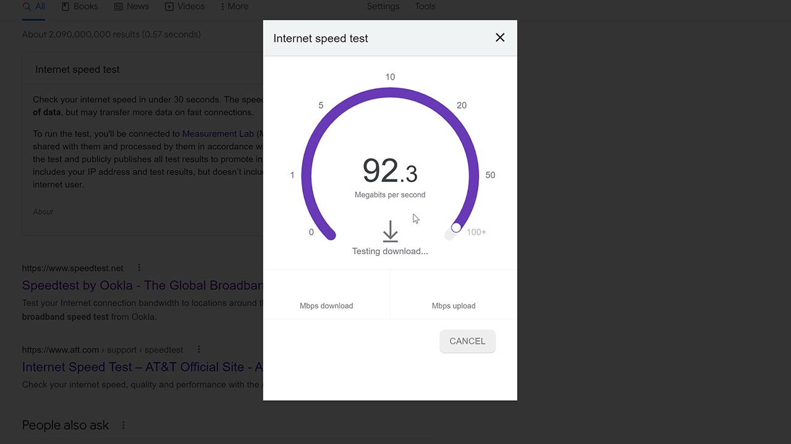The width and height of the screenshot is (791, 444).
Task: Click the About text in speed test card
Action: 43,212
